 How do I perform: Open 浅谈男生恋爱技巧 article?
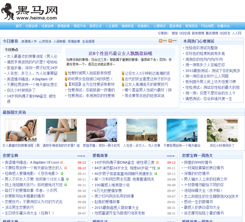point(19,208)
